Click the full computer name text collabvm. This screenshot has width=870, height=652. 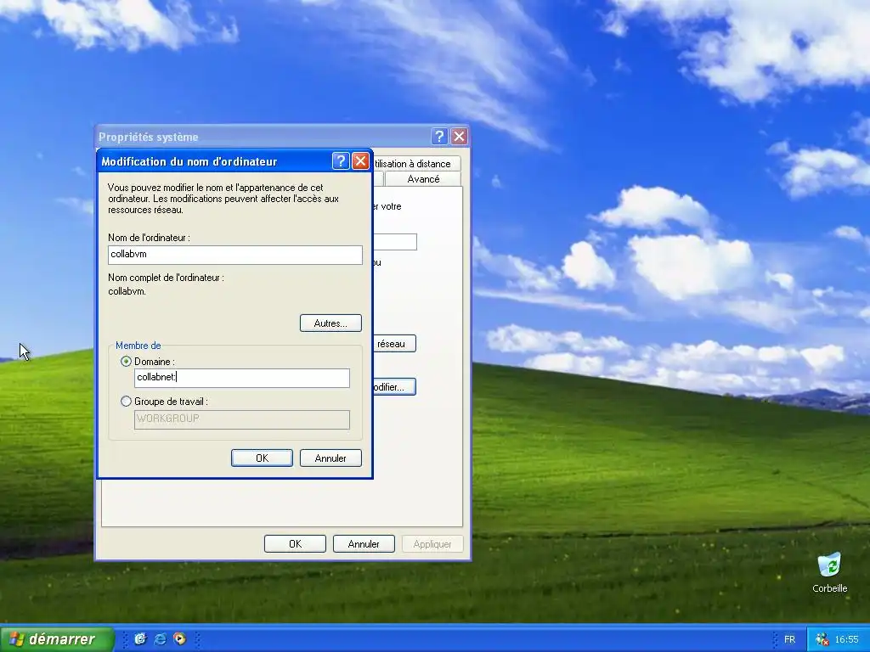tap(127, 291)
